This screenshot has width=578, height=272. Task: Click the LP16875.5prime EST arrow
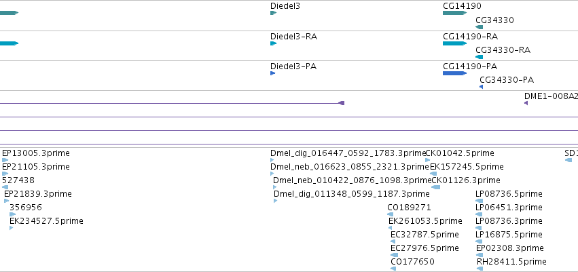480,242
